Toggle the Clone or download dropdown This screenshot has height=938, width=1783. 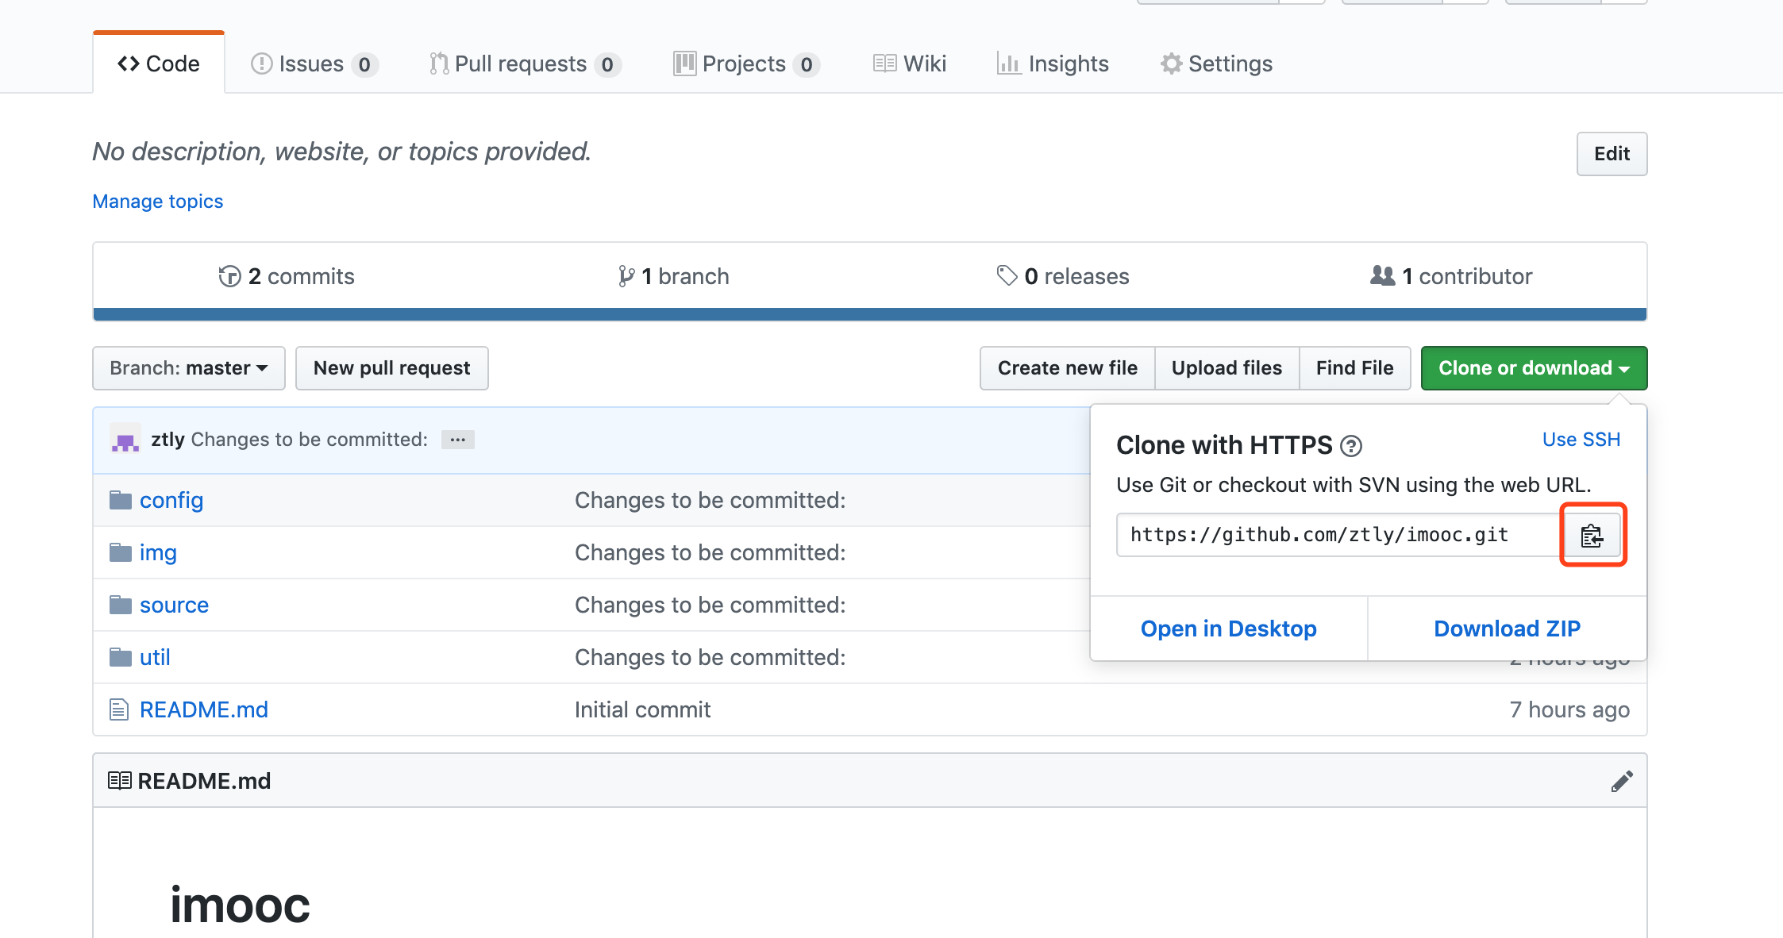click(x=1533, y=368)
